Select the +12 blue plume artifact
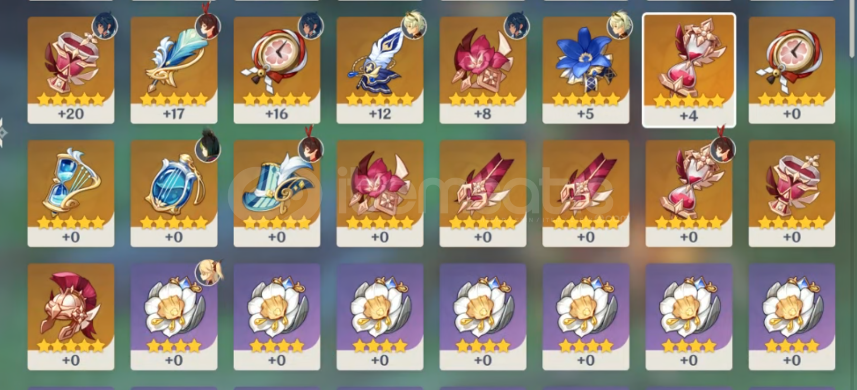 tap(380, 70)
